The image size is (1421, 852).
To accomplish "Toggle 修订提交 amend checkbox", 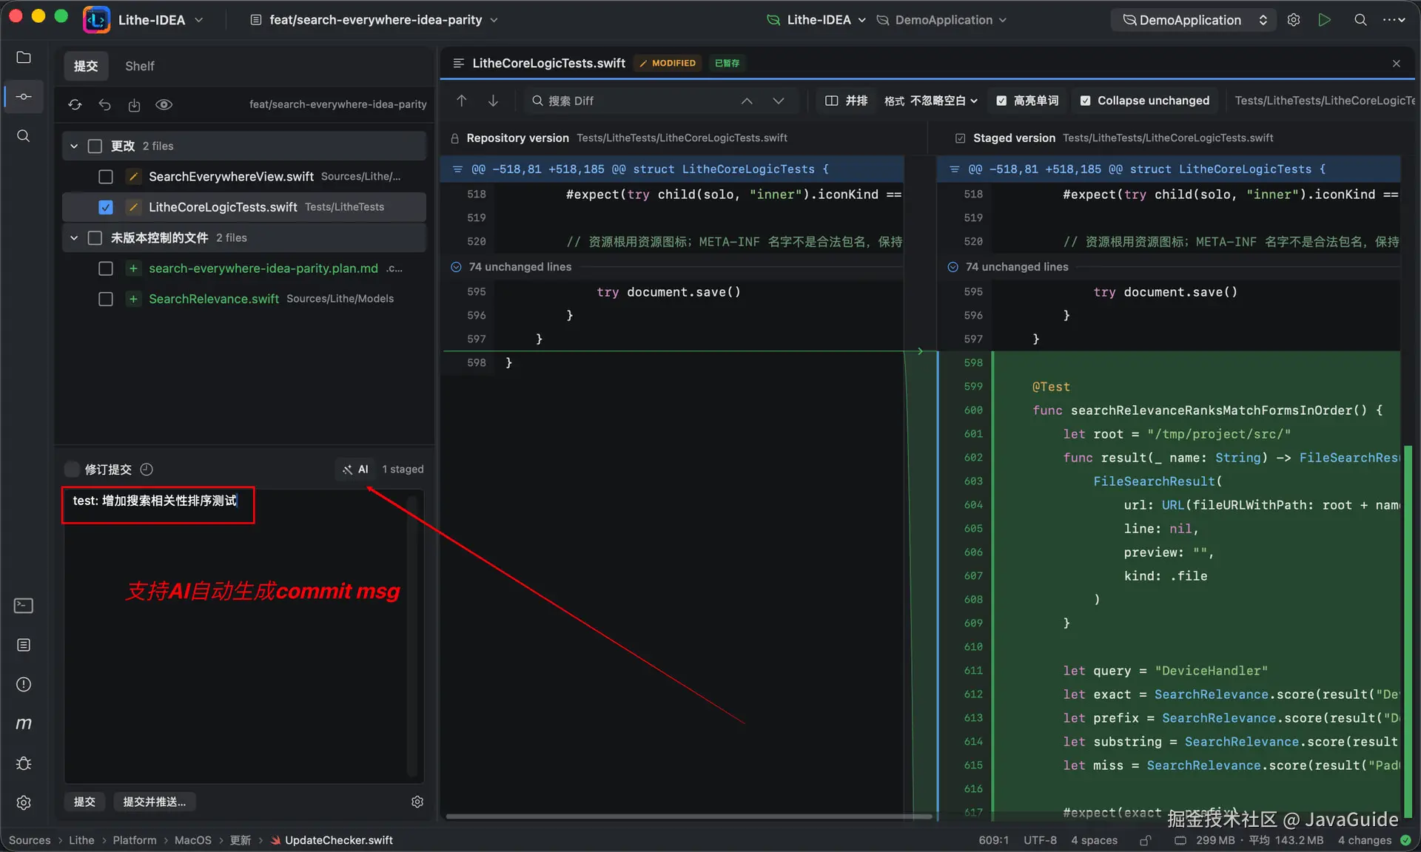I will (x=73, y=469).
